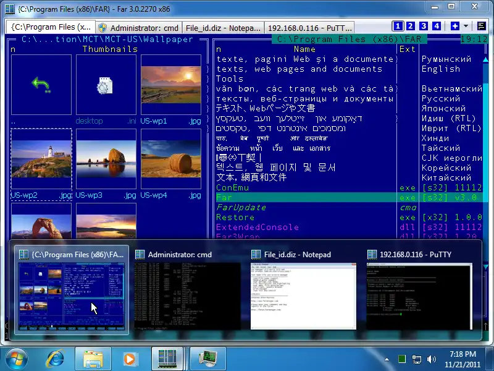Select the US-wp4.jpg hay bale thumbnail
This screenshot has height=371, width=494.
tap(171, 159)
